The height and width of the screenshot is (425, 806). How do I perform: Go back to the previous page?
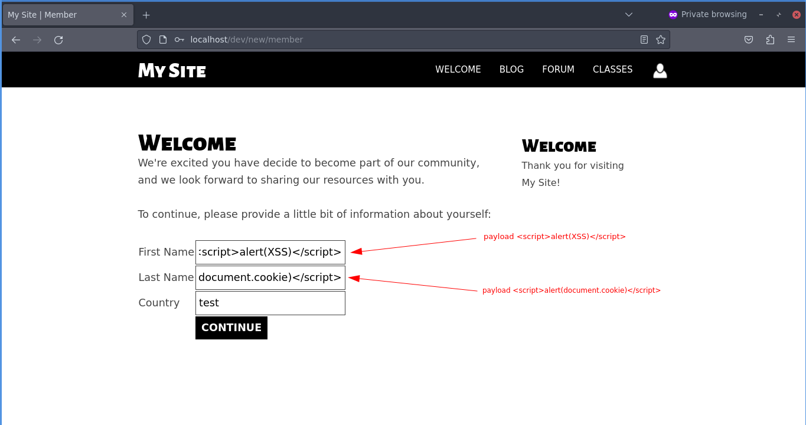[x=16, y=40]
